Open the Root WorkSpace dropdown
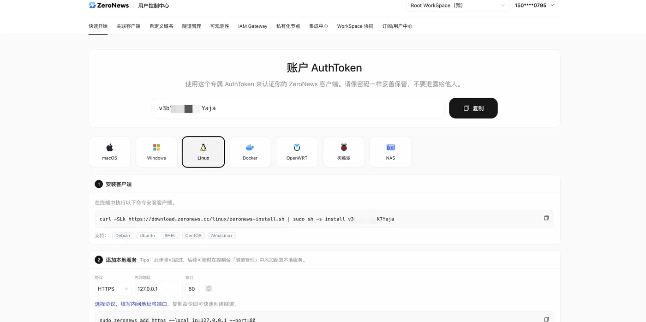646x322 pixels. (x=457, y=6)
